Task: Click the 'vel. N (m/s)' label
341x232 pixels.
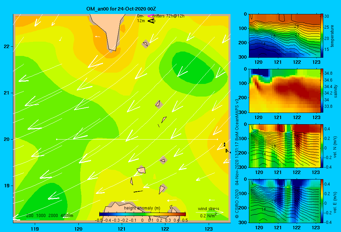Action: [x=335, y=147]
